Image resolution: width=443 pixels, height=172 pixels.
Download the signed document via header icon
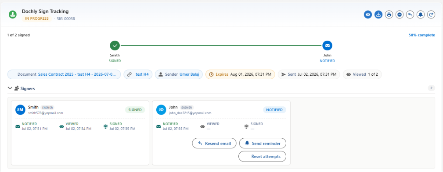(x=378, y=14)
